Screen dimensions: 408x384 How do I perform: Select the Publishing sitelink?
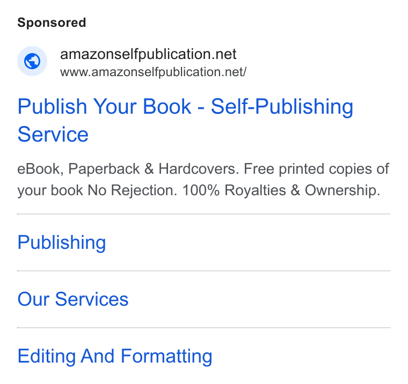(x=62, y=242)
